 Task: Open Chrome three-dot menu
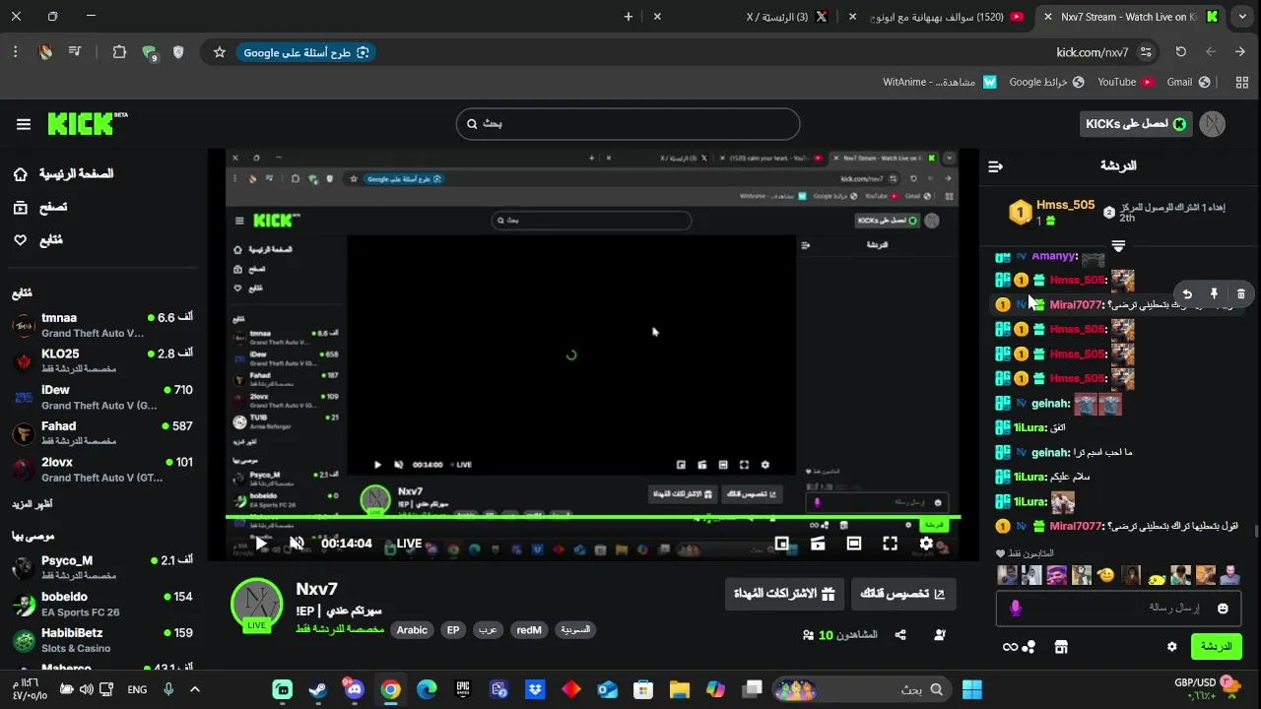tap(15, 52)
